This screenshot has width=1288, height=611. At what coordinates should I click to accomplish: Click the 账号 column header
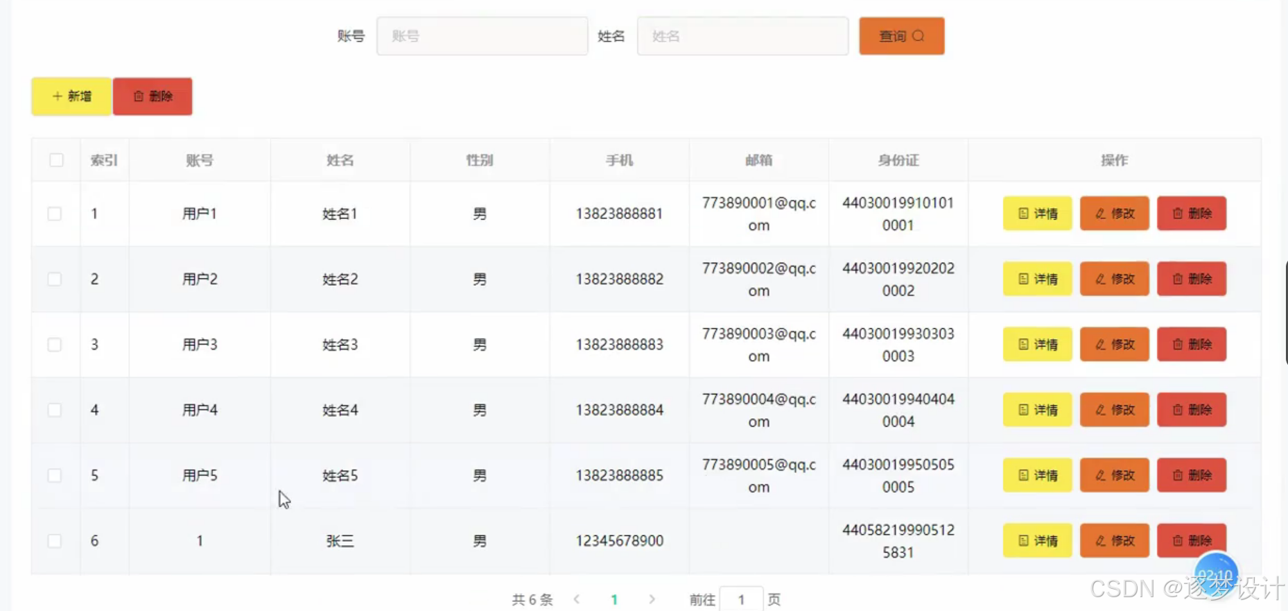coord(200,160)
